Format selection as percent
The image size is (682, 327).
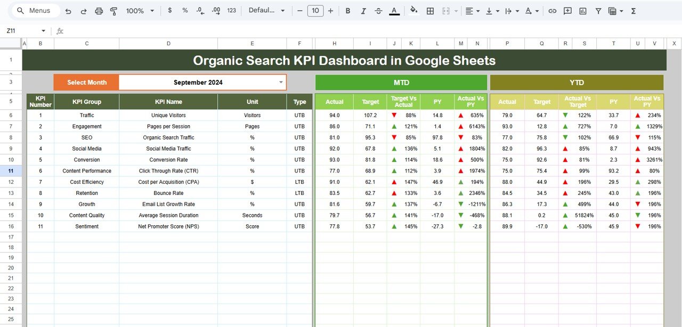[184, 10]
